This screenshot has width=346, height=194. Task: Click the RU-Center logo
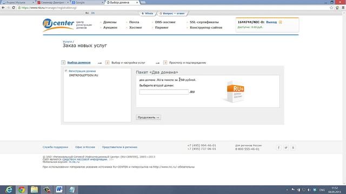click(58, 25)
